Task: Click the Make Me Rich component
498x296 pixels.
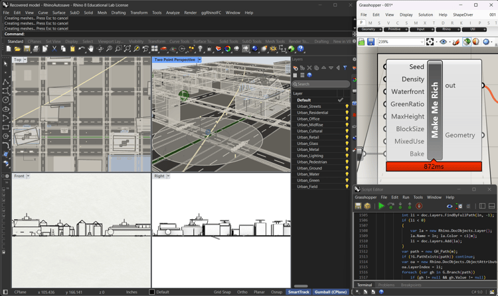Action: coord(434,110)
